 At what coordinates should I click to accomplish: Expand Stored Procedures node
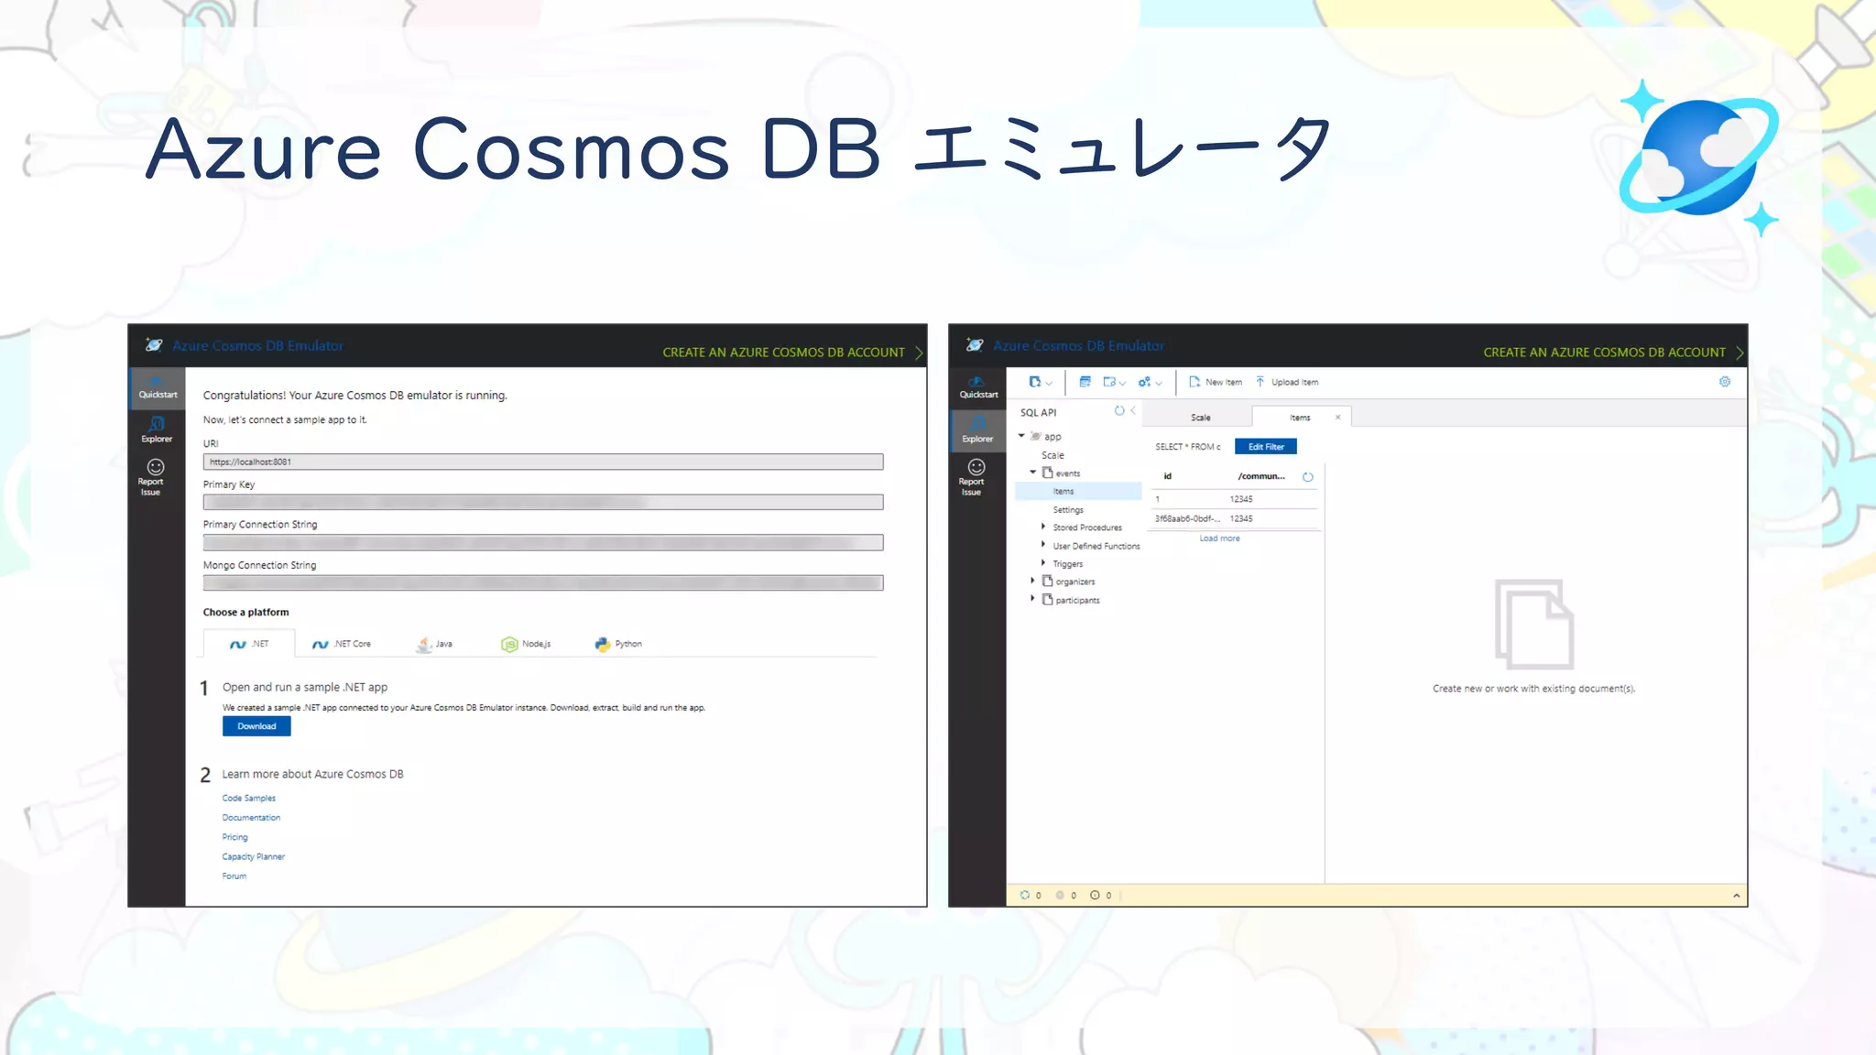pyautogui.click(x=1043, y=527)
